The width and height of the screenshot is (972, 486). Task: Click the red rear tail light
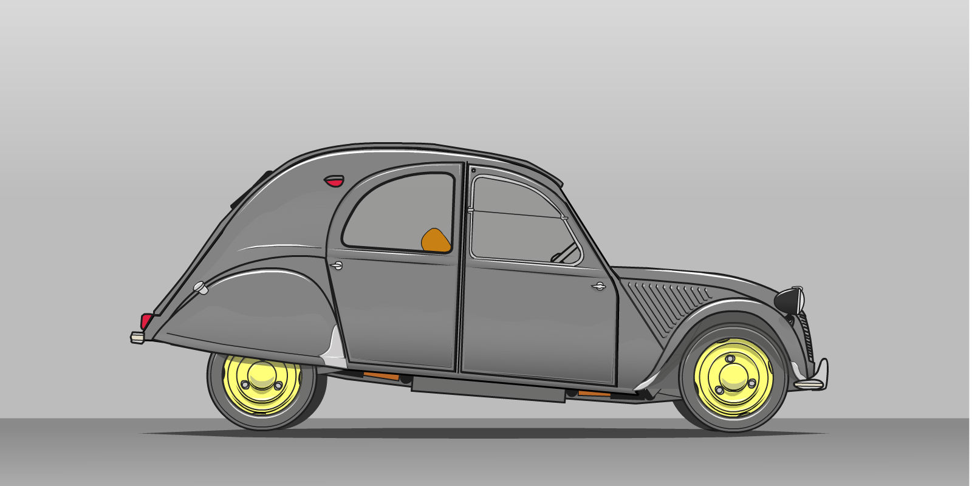[146, 320]
